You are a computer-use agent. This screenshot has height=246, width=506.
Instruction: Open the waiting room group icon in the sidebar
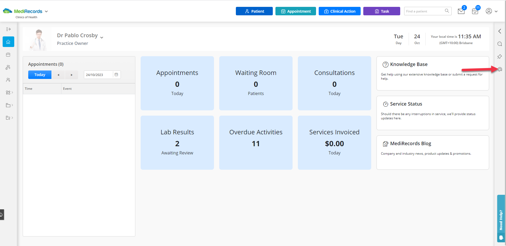tap(8, 67)
